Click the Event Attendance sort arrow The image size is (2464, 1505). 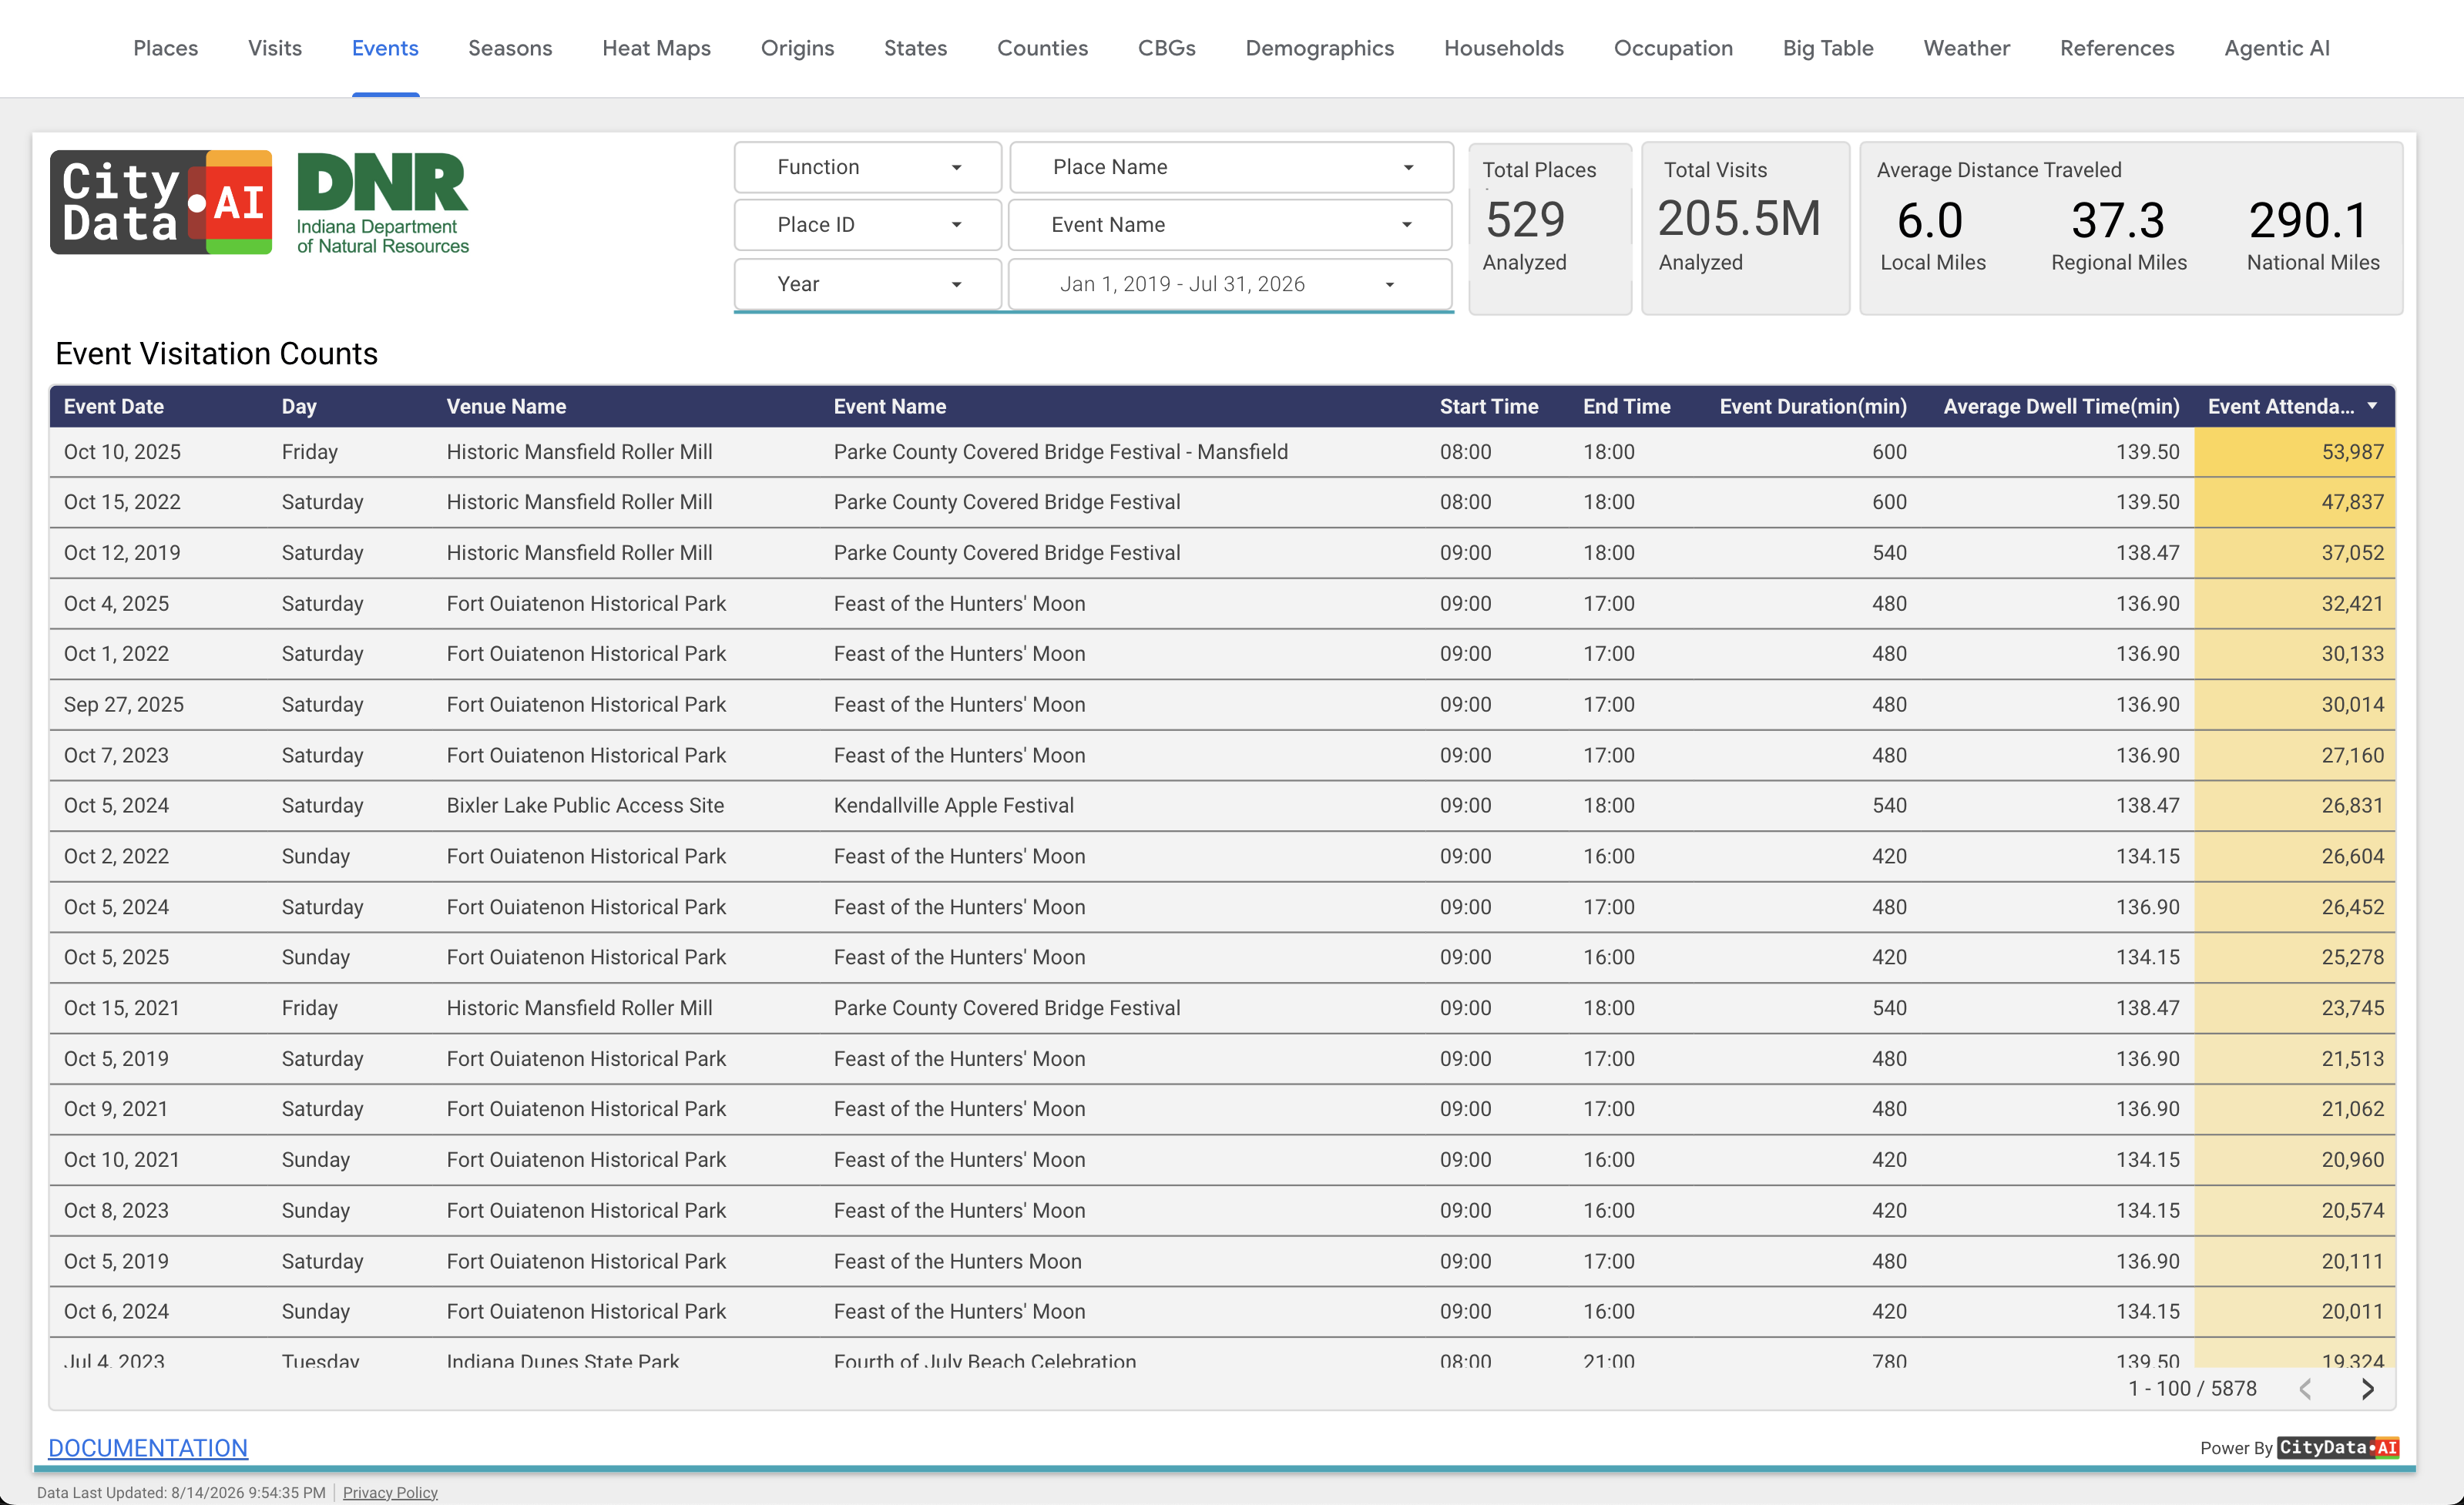[2372, 406]
